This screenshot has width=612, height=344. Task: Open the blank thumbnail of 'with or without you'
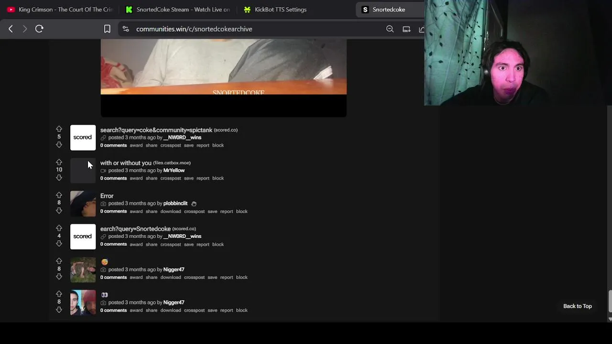83,171
